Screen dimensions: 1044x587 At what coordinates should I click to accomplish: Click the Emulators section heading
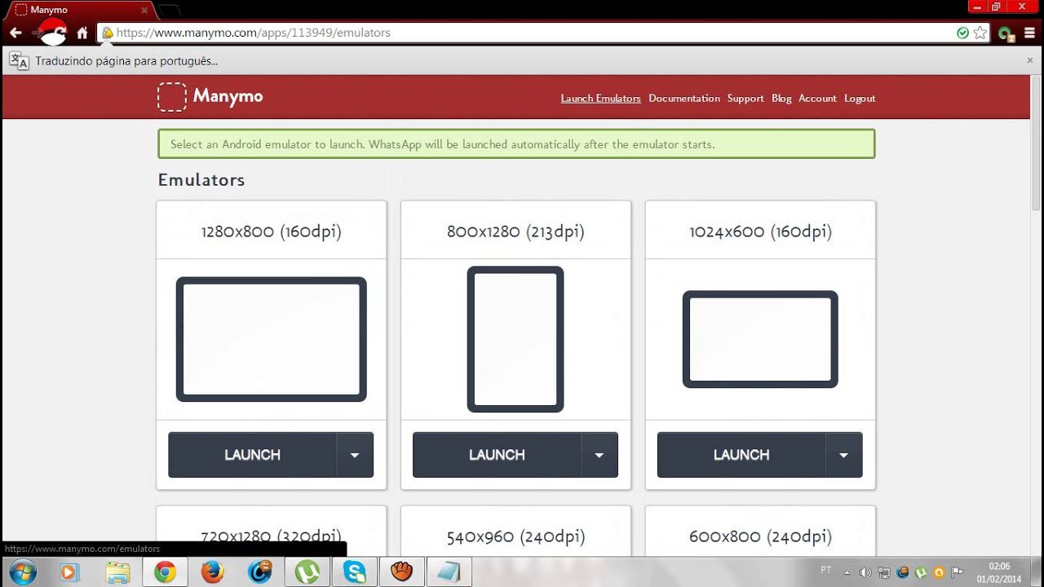[x=201, y=180]
